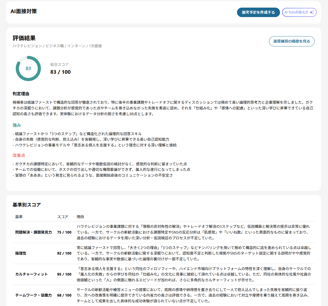
Task: Click the 総合スコア label
Action: [x=60, y=65]
